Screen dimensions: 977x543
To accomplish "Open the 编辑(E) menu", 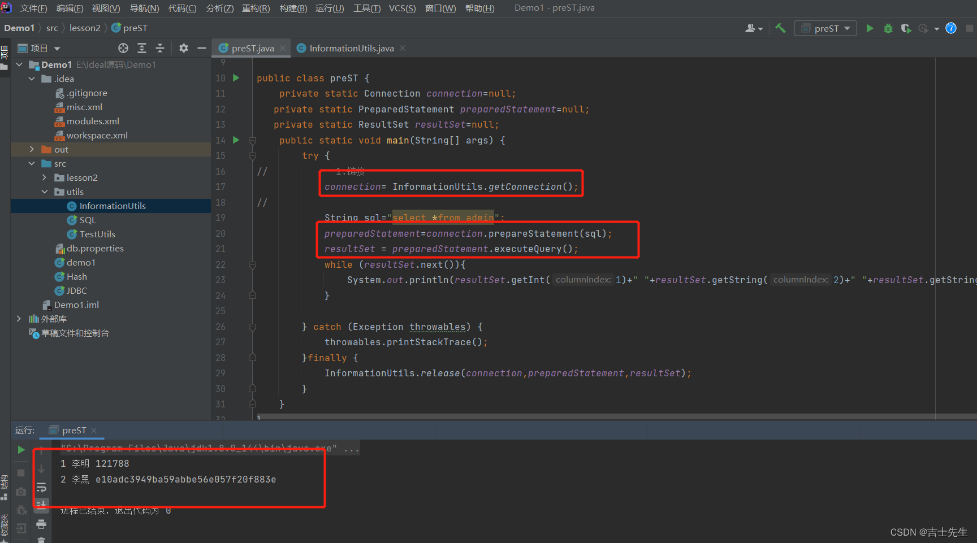I will tap(70, 8).
